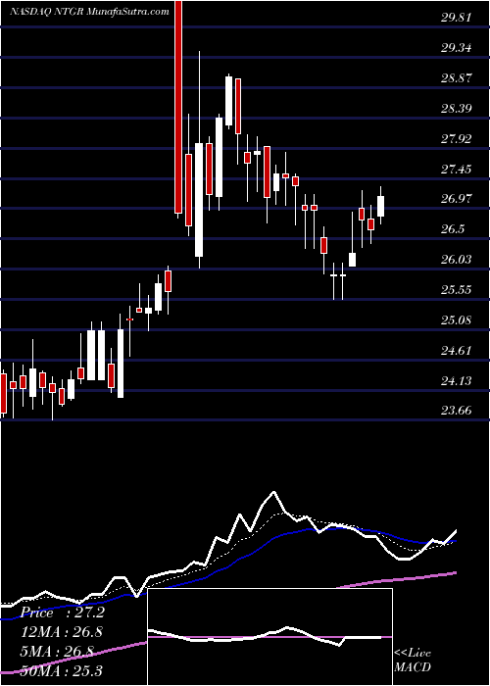The image size is (490, 686).
Task: Click the 25.08 price axis label
Action: tap(457, 320)
